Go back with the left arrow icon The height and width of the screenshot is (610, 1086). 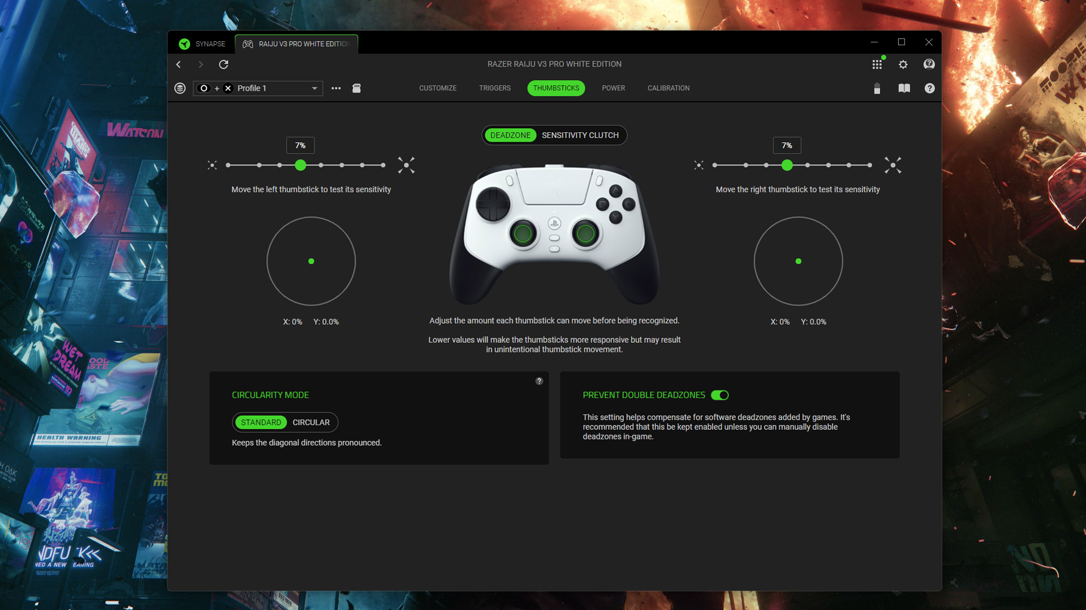[179, 64]
